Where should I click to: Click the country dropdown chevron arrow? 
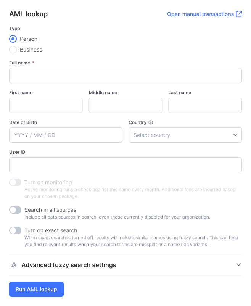tap(235, 135)
